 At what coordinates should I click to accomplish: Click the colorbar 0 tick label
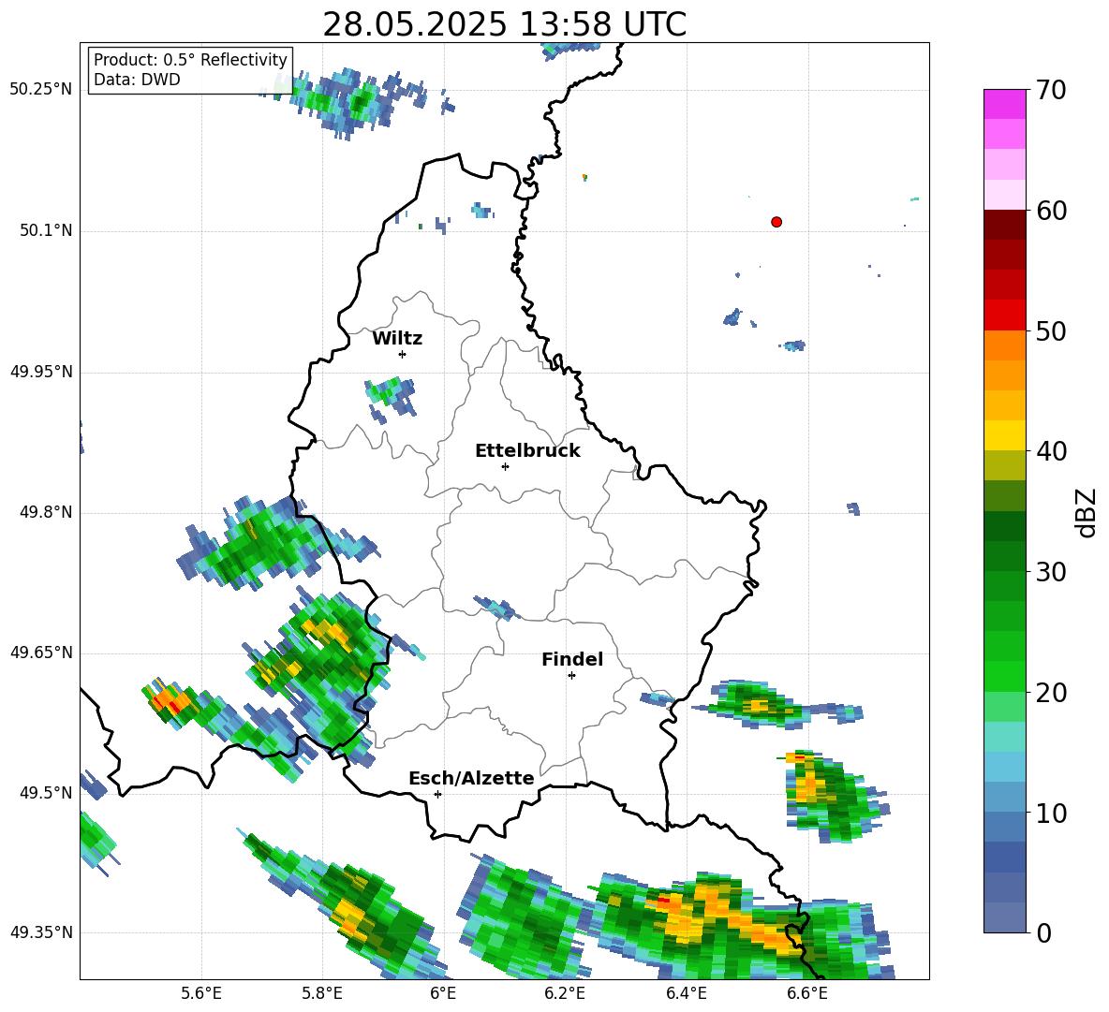(1043, 933)
